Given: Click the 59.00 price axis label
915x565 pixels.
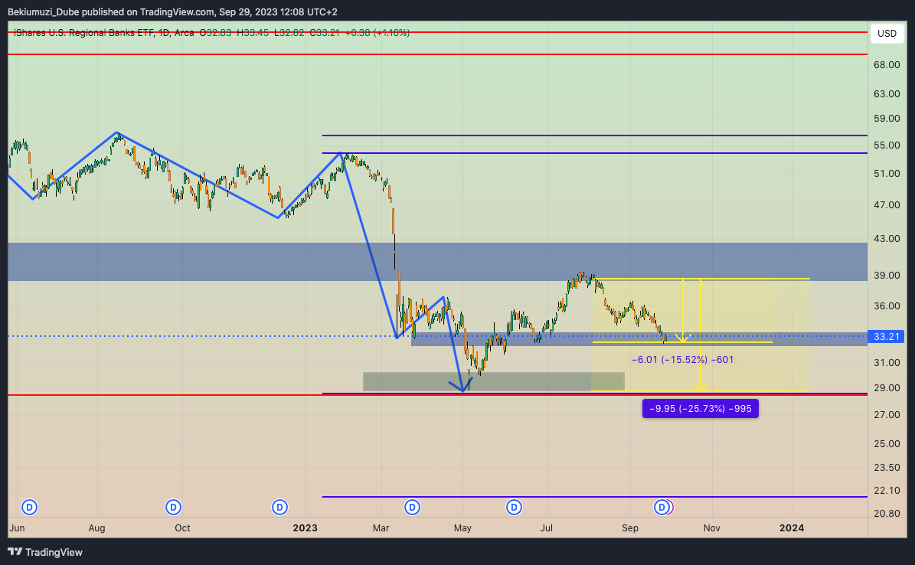Looking at the screenshot, I should pyautogui.click(x=887, y=119).
